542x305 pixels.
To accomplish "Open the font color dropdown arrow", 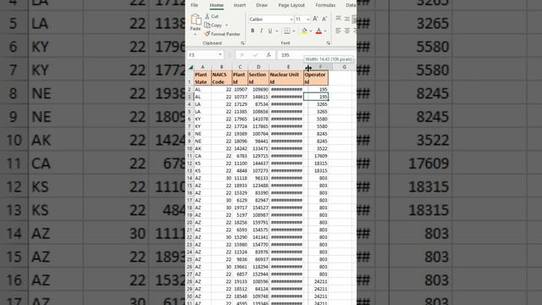I will pyautogui.click(x=325, y=31).
